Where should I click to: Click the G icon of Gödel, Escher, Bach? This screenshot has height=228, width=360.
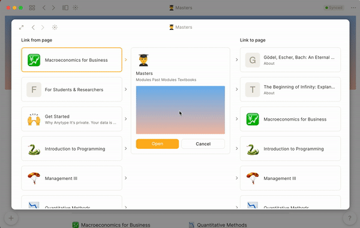click(253, 60)
